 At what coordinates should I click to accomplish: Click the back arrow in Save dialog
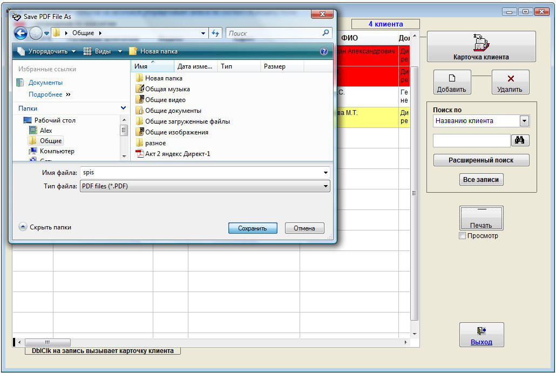tap(21, 33)
